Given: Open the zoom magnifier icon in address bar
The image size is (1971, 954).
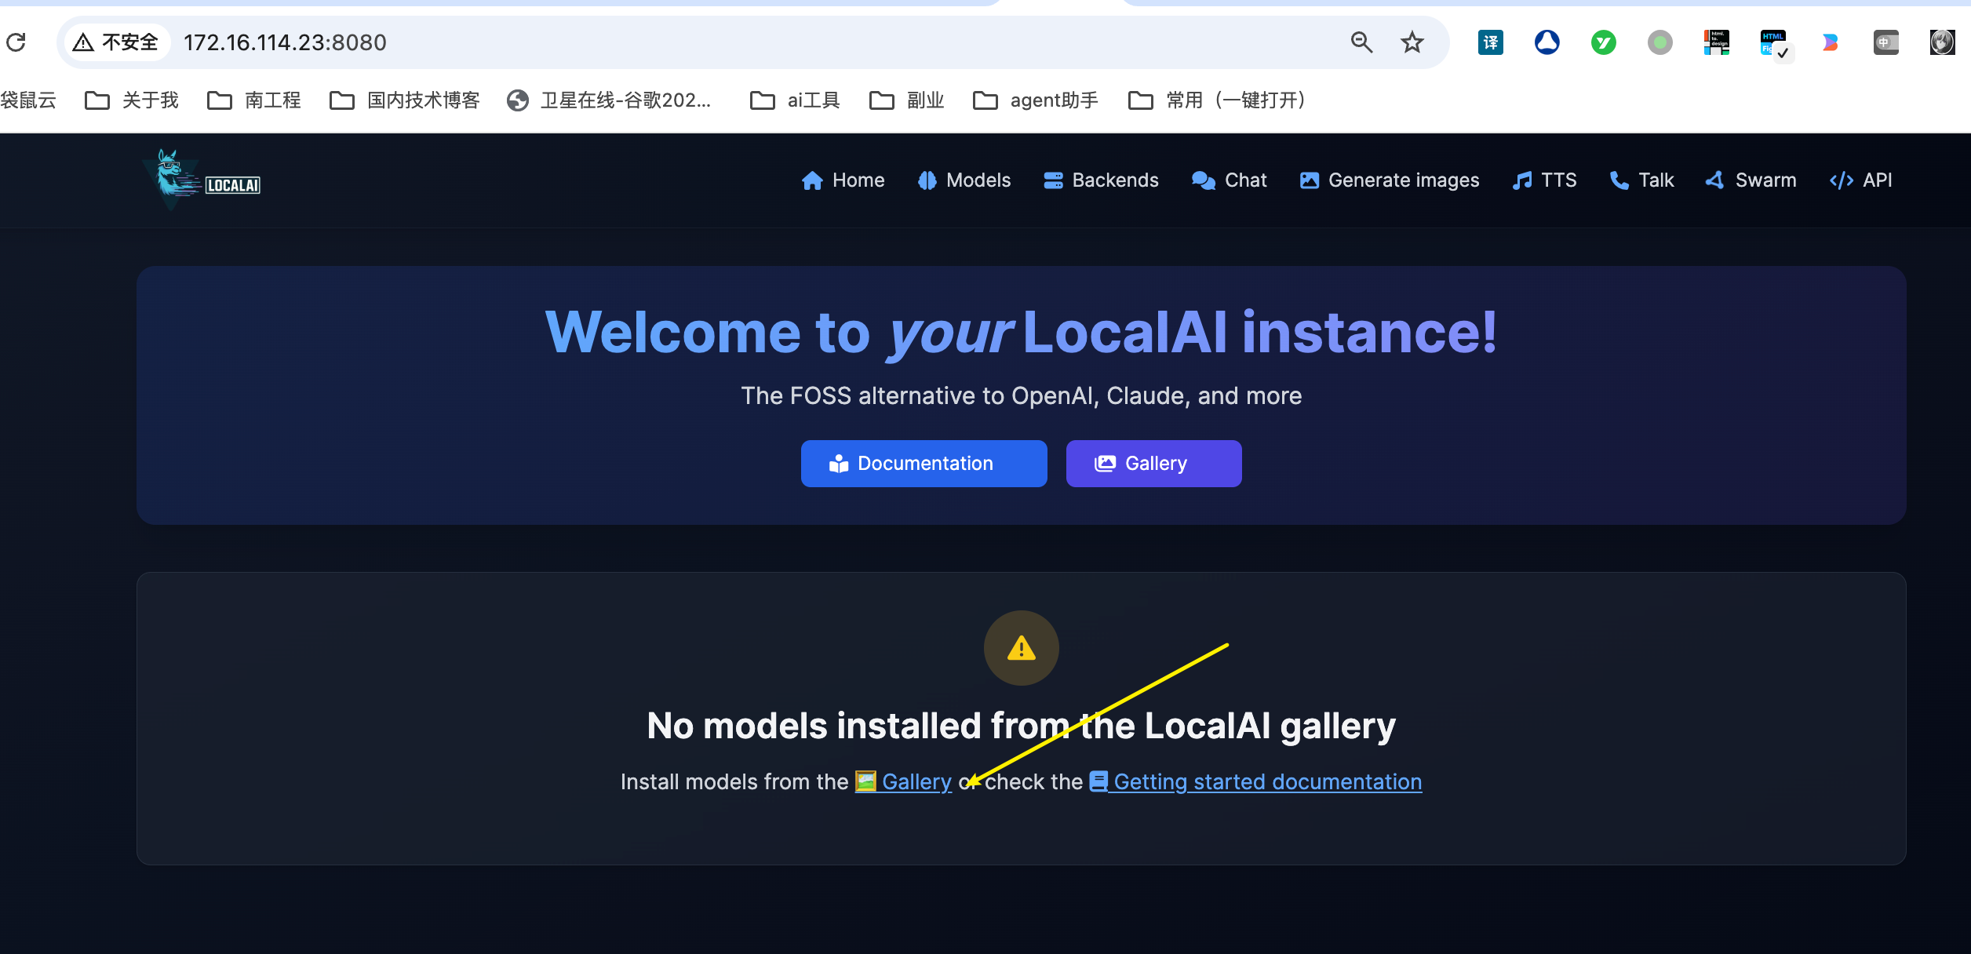Looking at the screenshot, I should 1361,42.
